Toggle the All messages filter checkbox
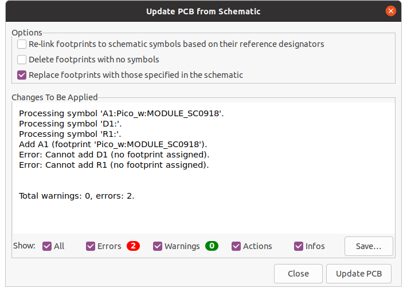 click(x=47, y=246)
